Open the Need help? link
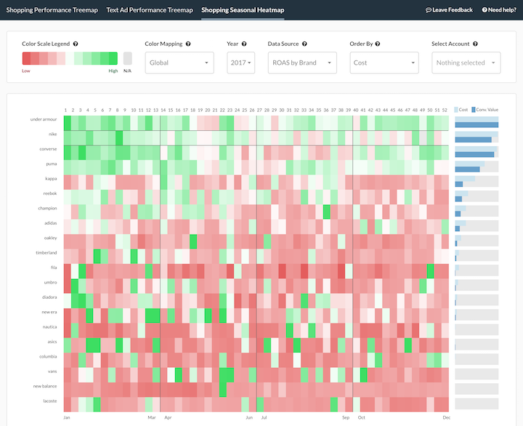 tap(499, 10)
